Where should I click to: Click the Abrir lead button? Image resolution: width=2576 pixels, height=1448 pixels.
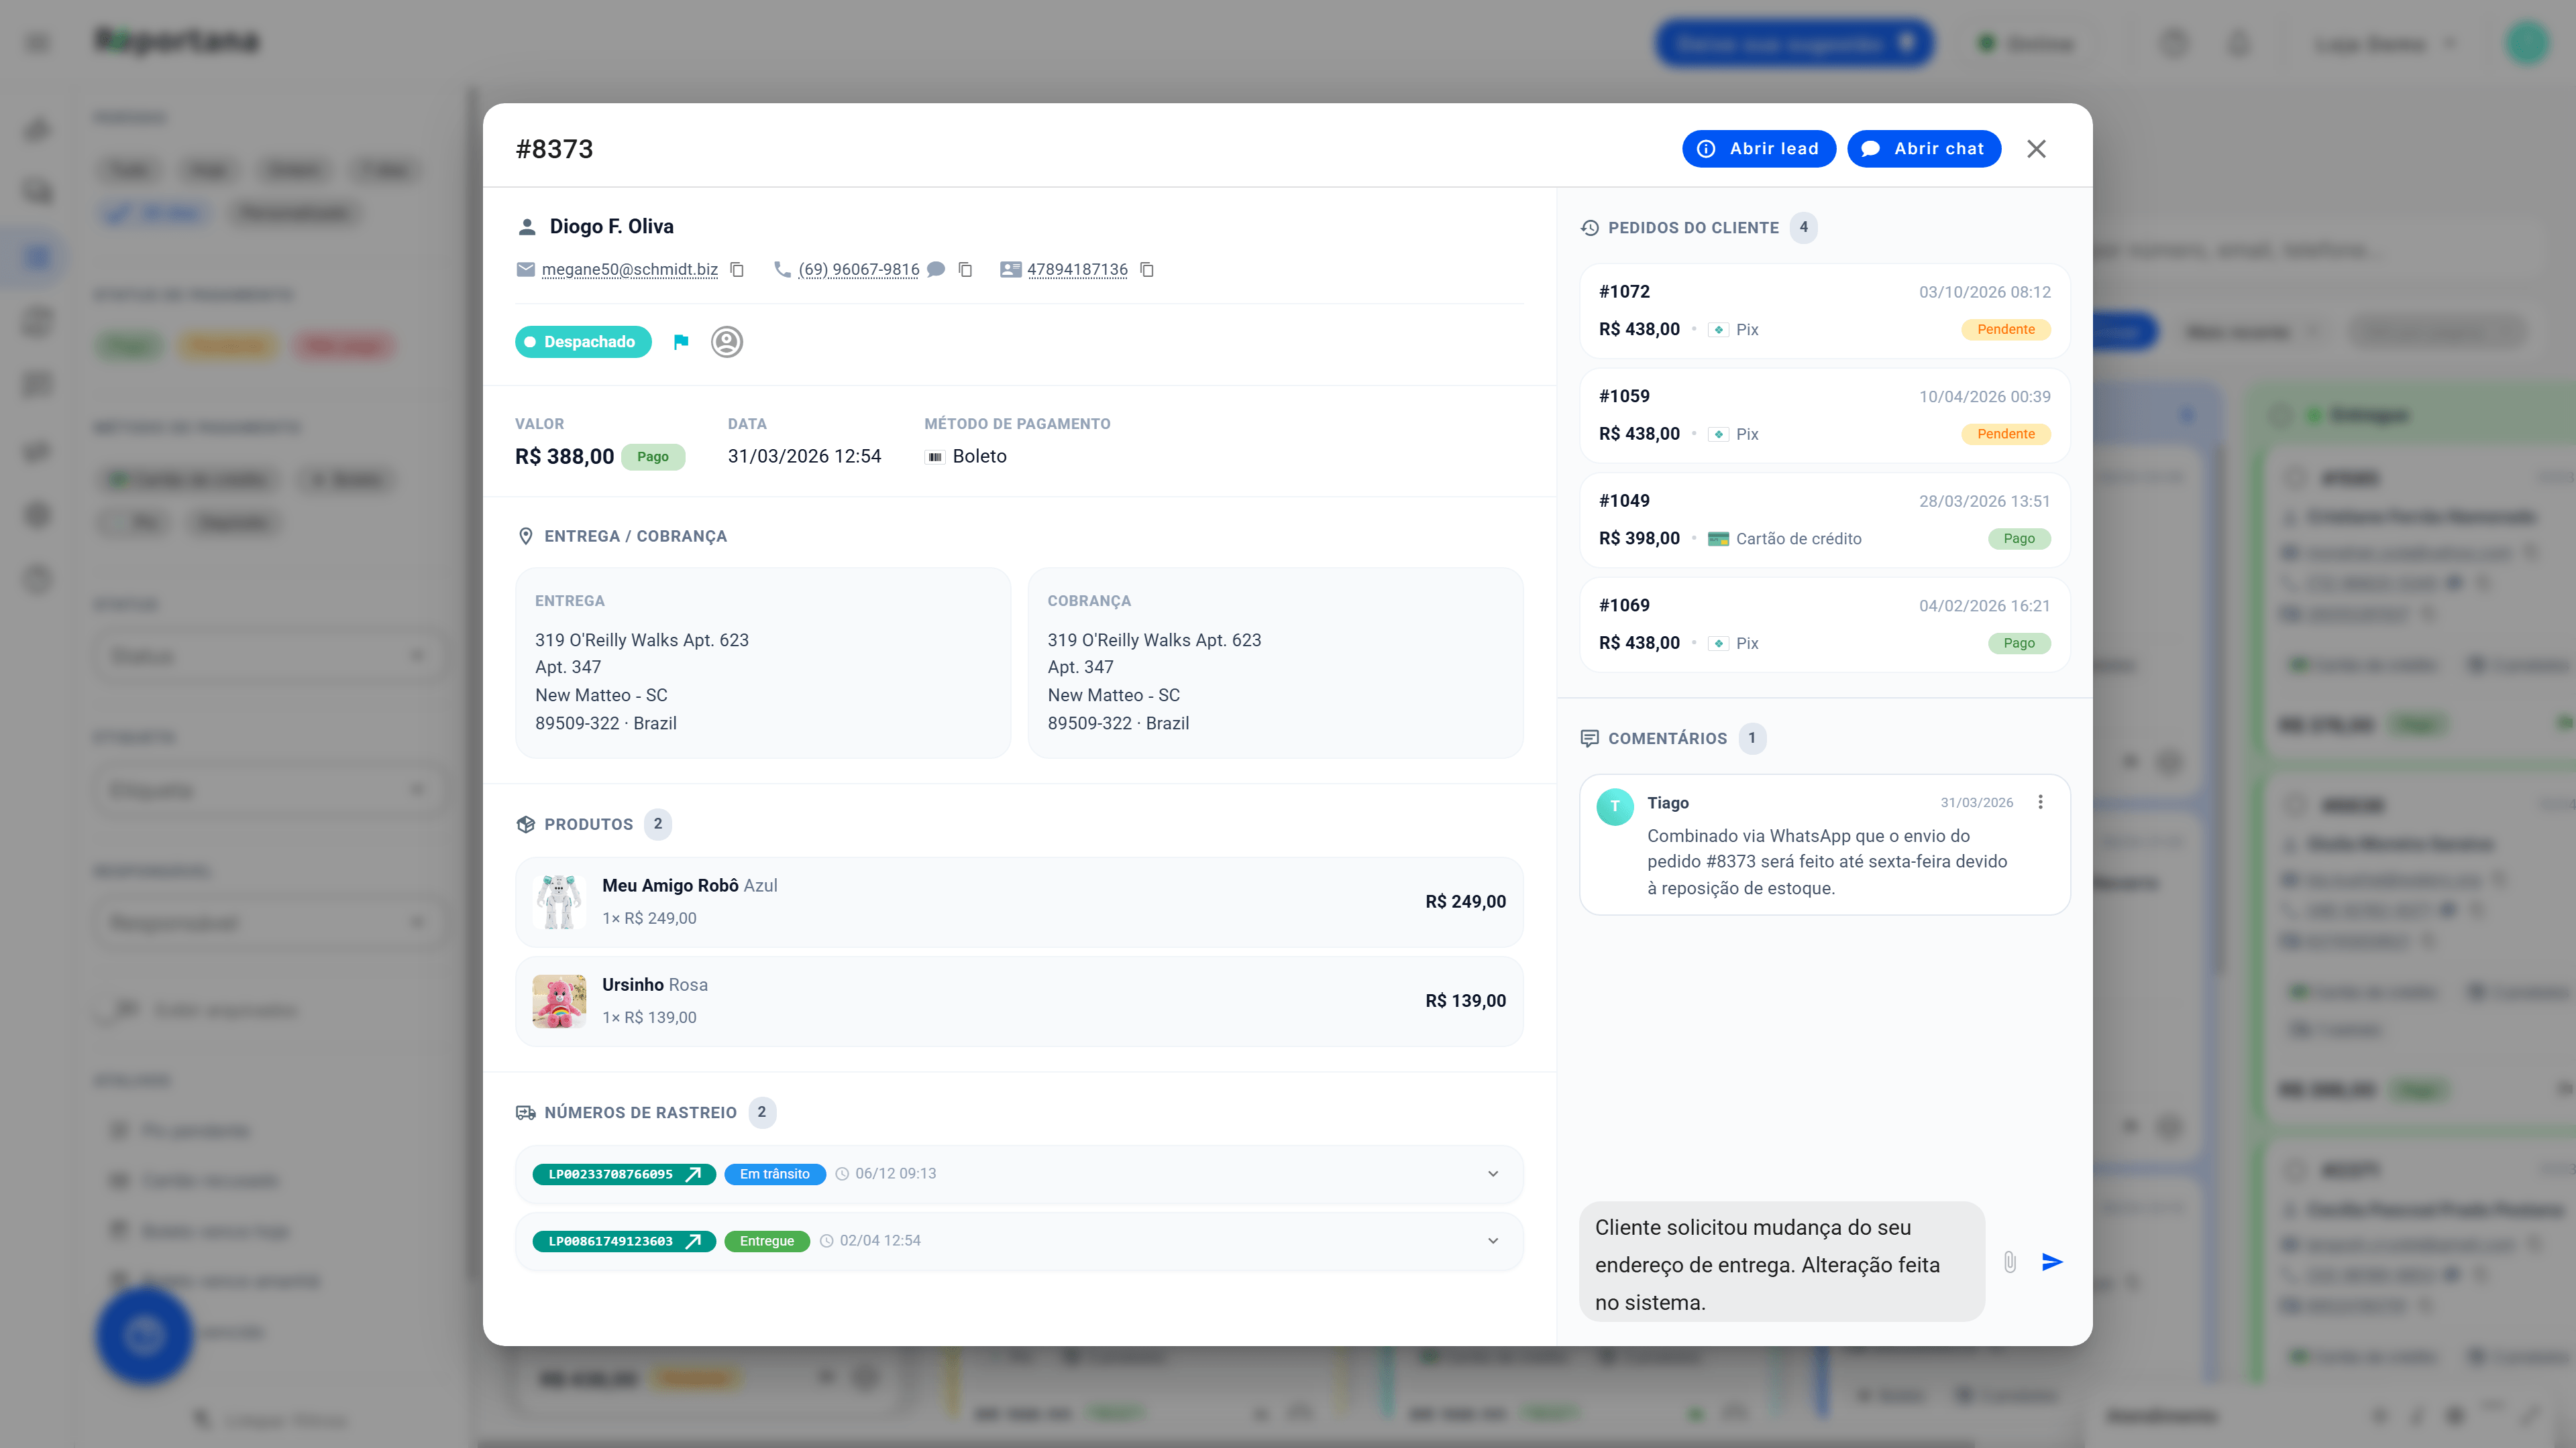[1759, 149]
